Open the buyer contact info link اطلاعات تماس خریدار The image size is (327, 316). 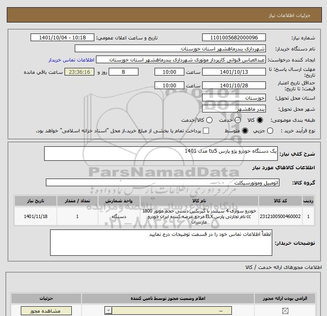click(x=71, y=60)
